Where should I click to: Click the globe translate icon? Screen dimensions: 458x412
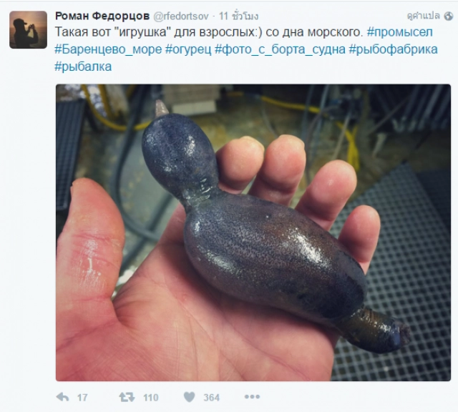click(x=449, y=16)
